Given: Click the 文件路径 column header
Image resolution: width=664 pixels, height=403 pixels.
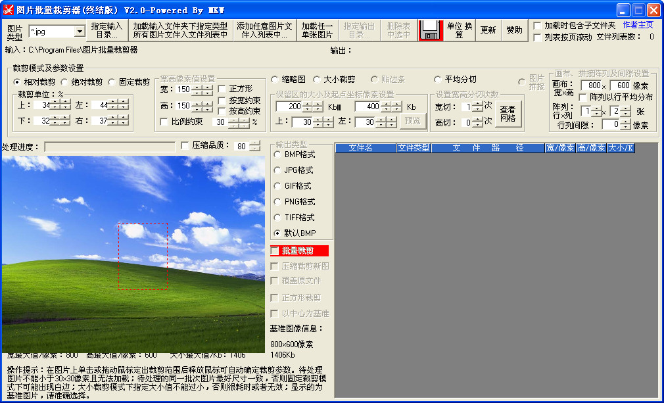Looking at the screenshot, I should [488, 148].
